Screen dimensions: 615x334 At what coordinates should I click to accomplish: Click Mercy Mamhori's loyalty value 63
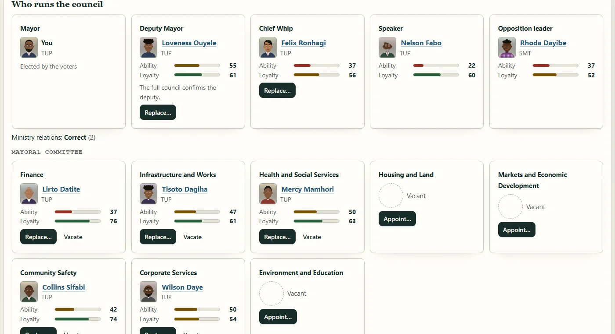[352, 221]
